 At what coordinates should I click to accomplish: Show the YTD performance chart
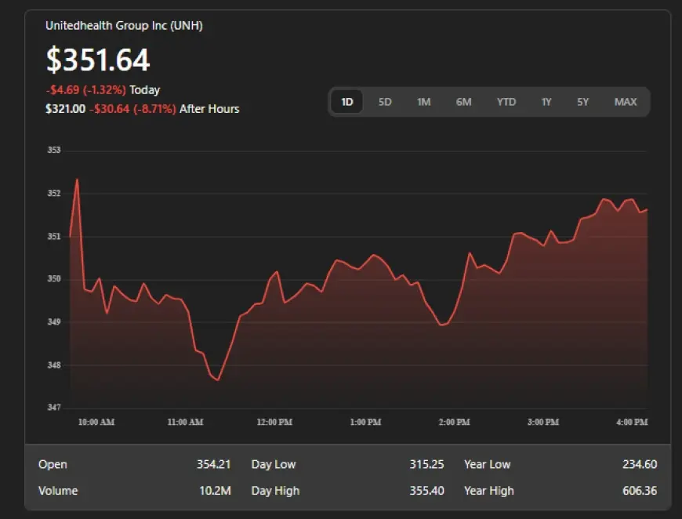pos(506,102)
